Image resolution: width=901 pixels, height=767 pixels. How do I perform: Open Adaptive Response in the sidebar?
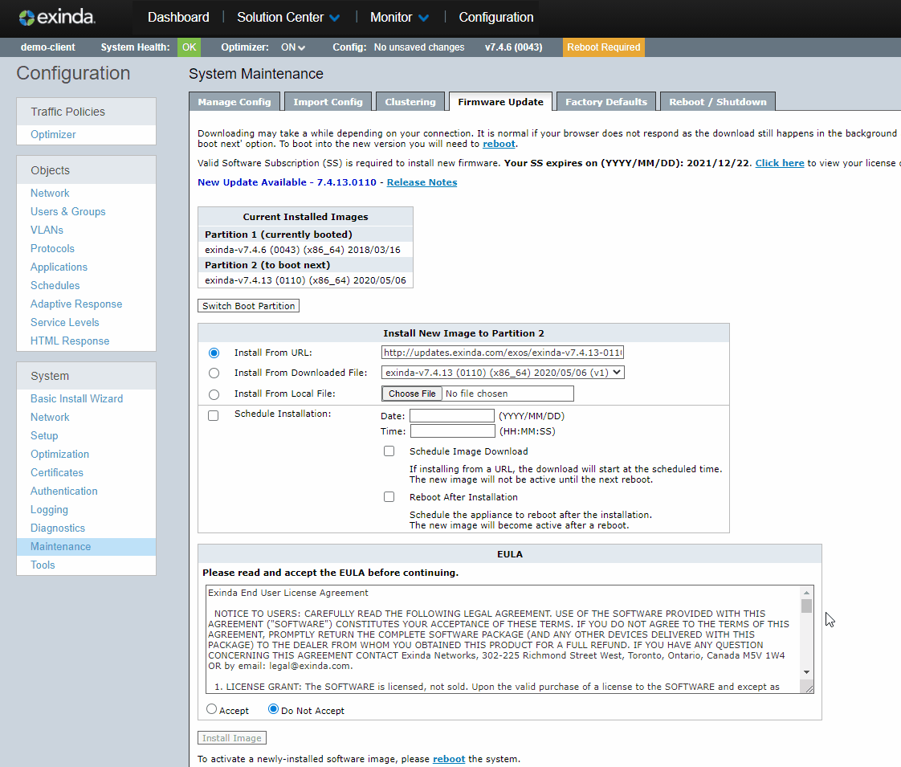(76, 304)
